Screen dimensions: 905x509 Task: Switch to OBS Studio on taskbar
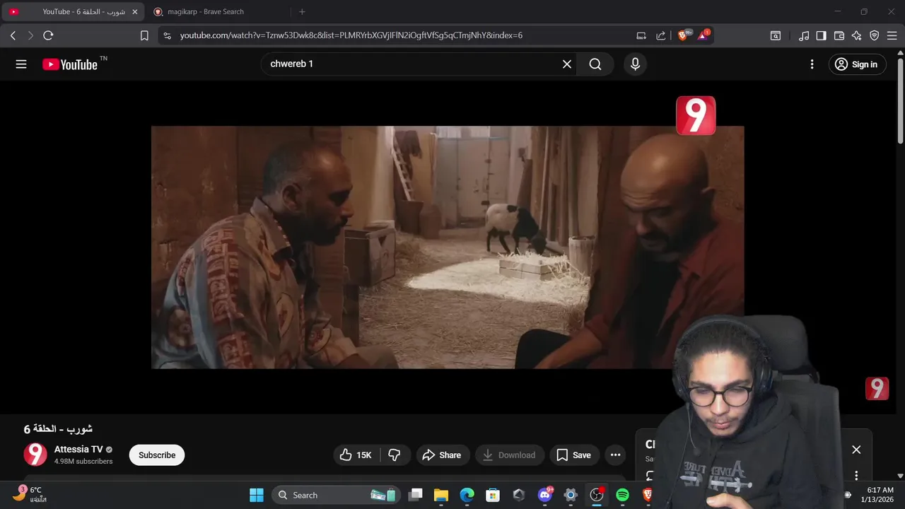click(x=597, y=495)
